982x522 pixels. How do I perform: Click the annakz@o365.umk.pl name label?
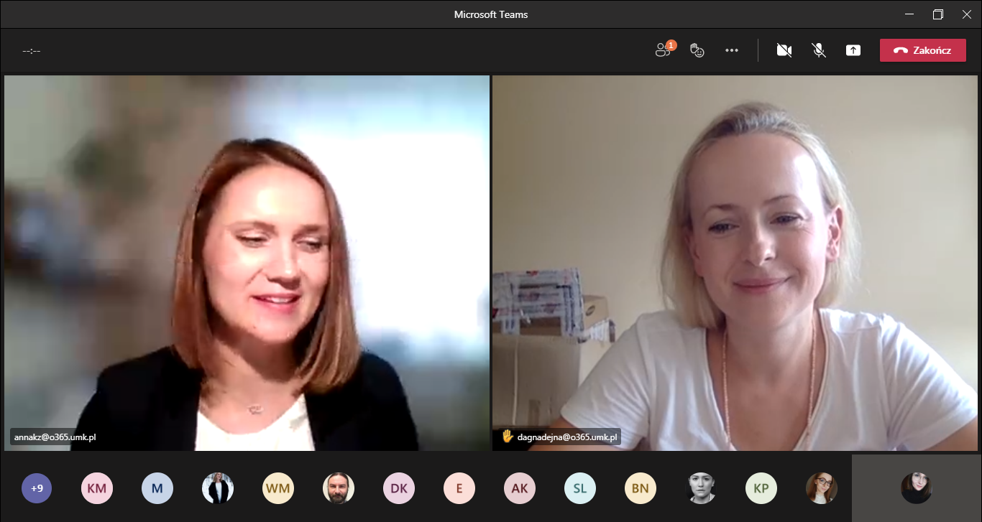[x=55, y=437]
